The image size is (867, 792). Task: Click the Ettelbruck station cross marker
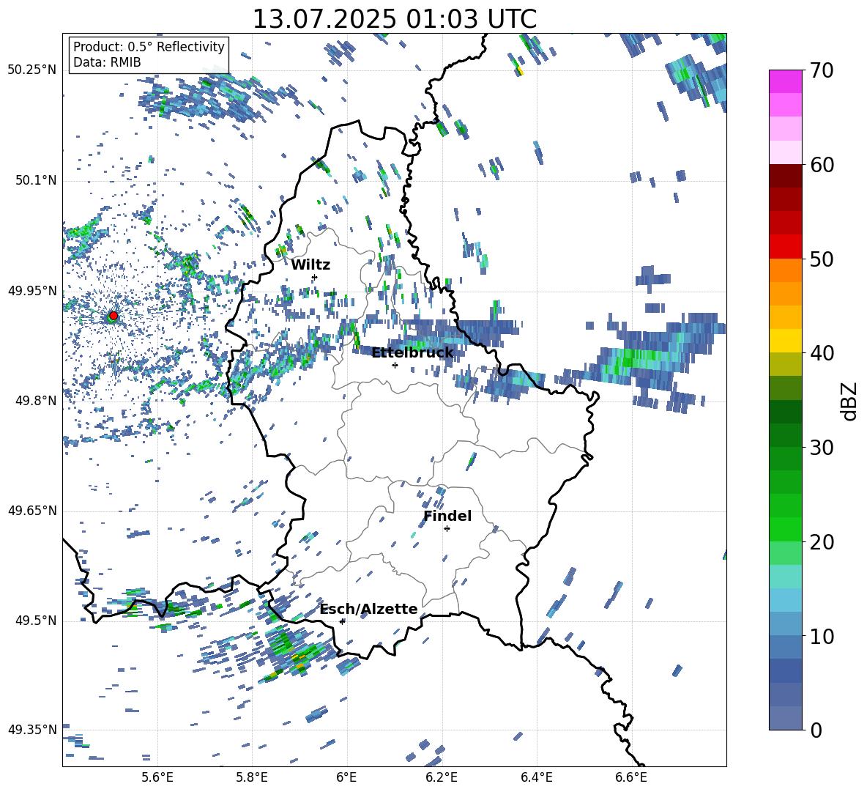coord(395,365)
